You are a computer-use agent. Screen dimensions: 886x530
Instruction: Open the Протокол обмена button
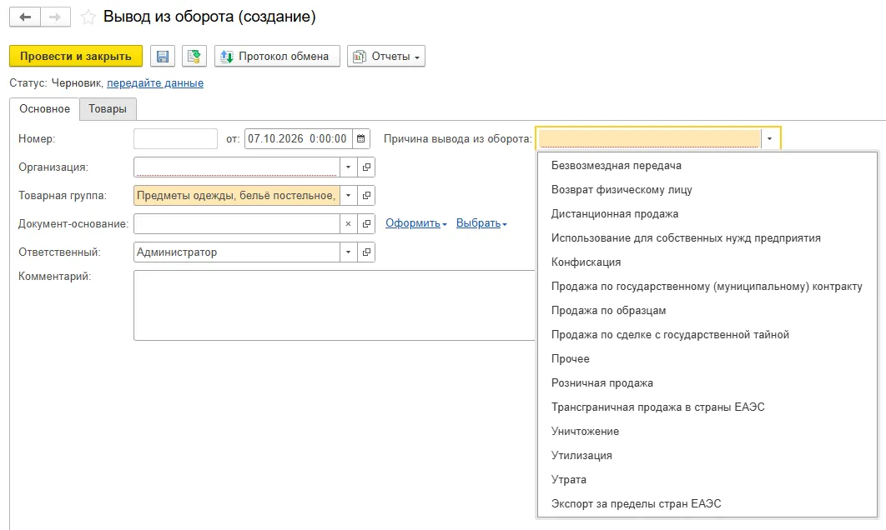277,57
